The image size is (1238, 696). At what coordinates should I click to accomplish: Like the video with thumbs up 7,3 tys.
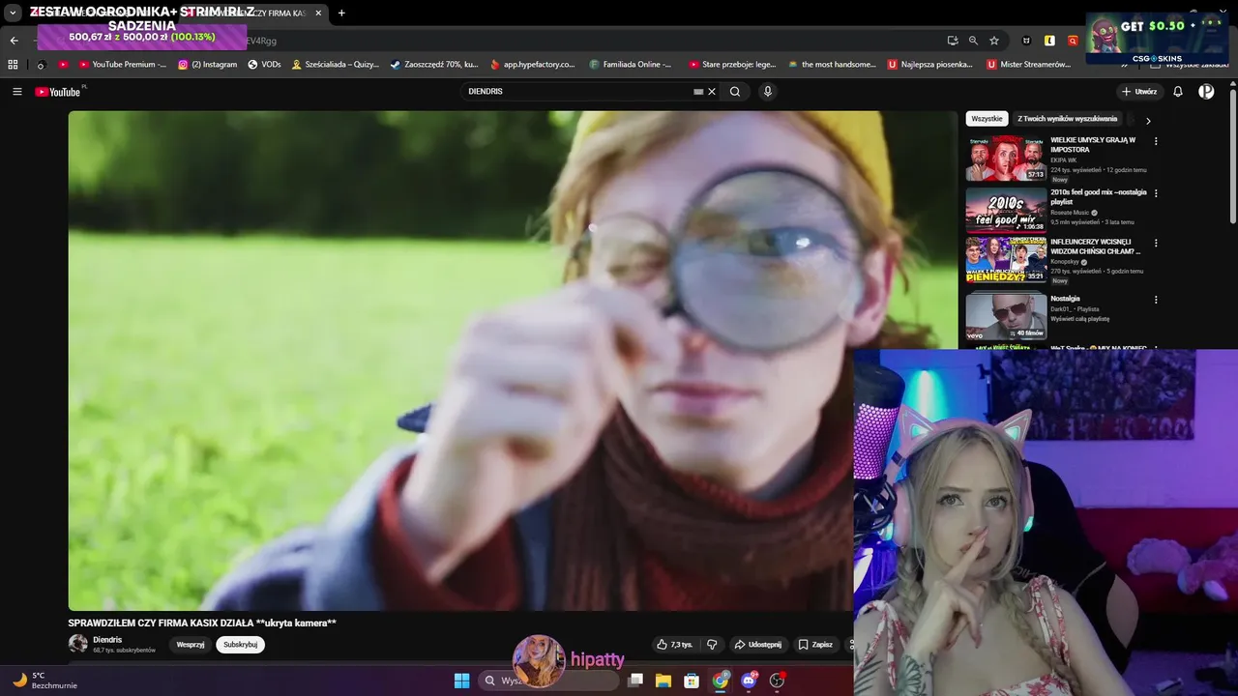675,645
